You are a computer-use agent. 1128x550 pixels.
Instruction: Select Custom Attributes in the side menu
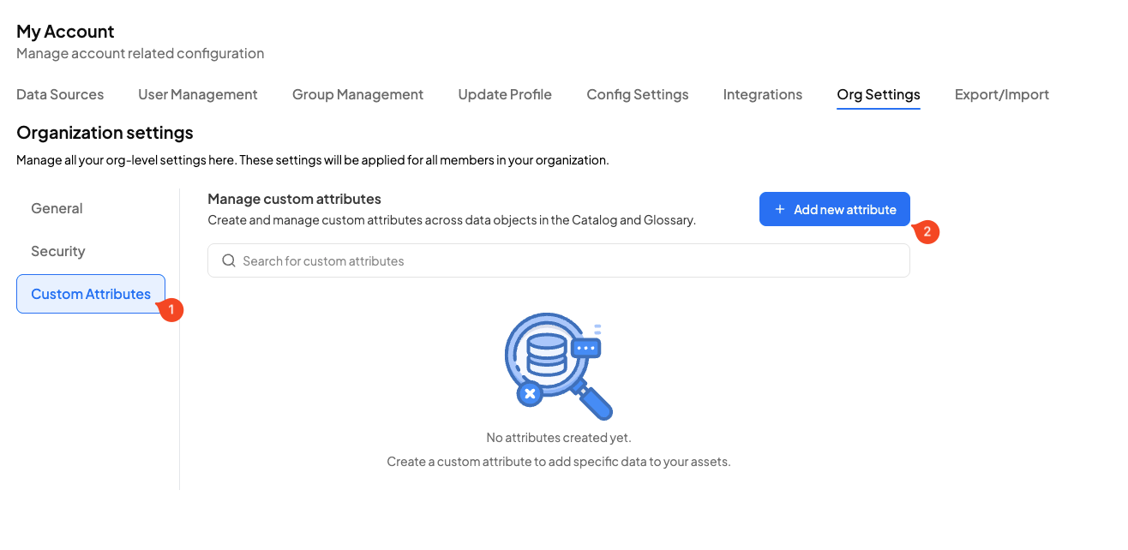(91, 294)
